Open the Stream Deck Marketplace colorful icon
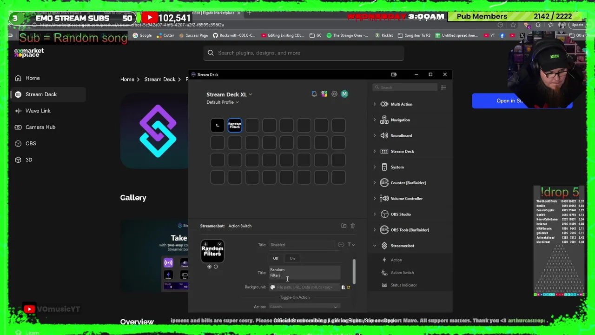 324,94
